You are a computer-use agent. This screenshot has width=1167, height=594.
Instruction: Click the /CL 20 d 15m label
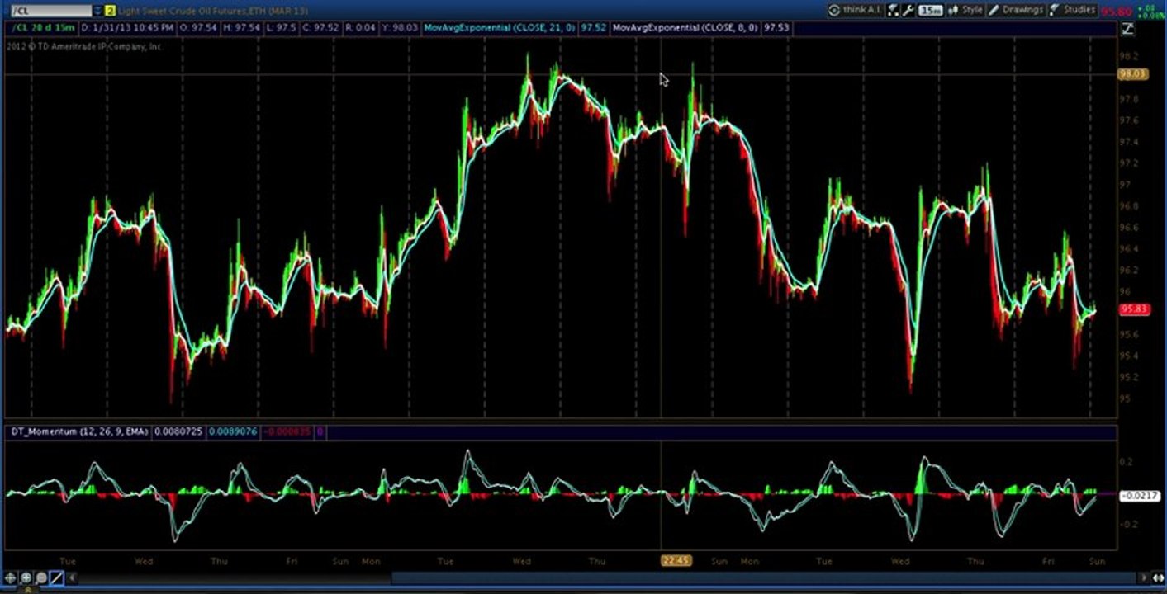(x=41, y=27)
